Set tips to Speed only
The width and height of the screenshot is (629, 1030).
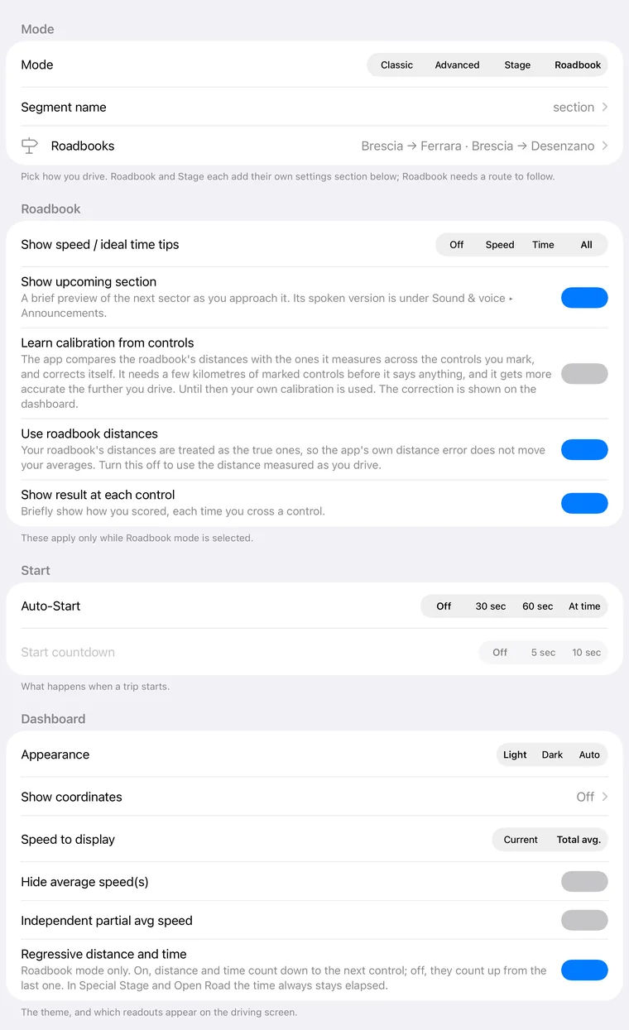500,245
